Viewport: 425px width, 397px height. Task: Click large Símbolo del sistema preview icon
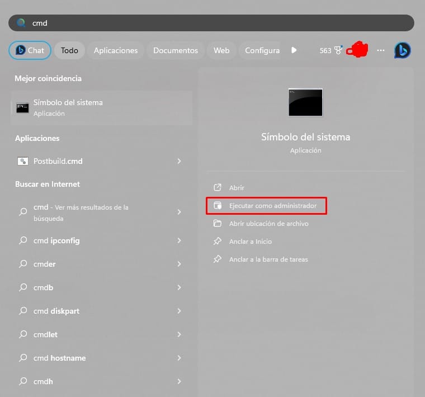(305, 102)
